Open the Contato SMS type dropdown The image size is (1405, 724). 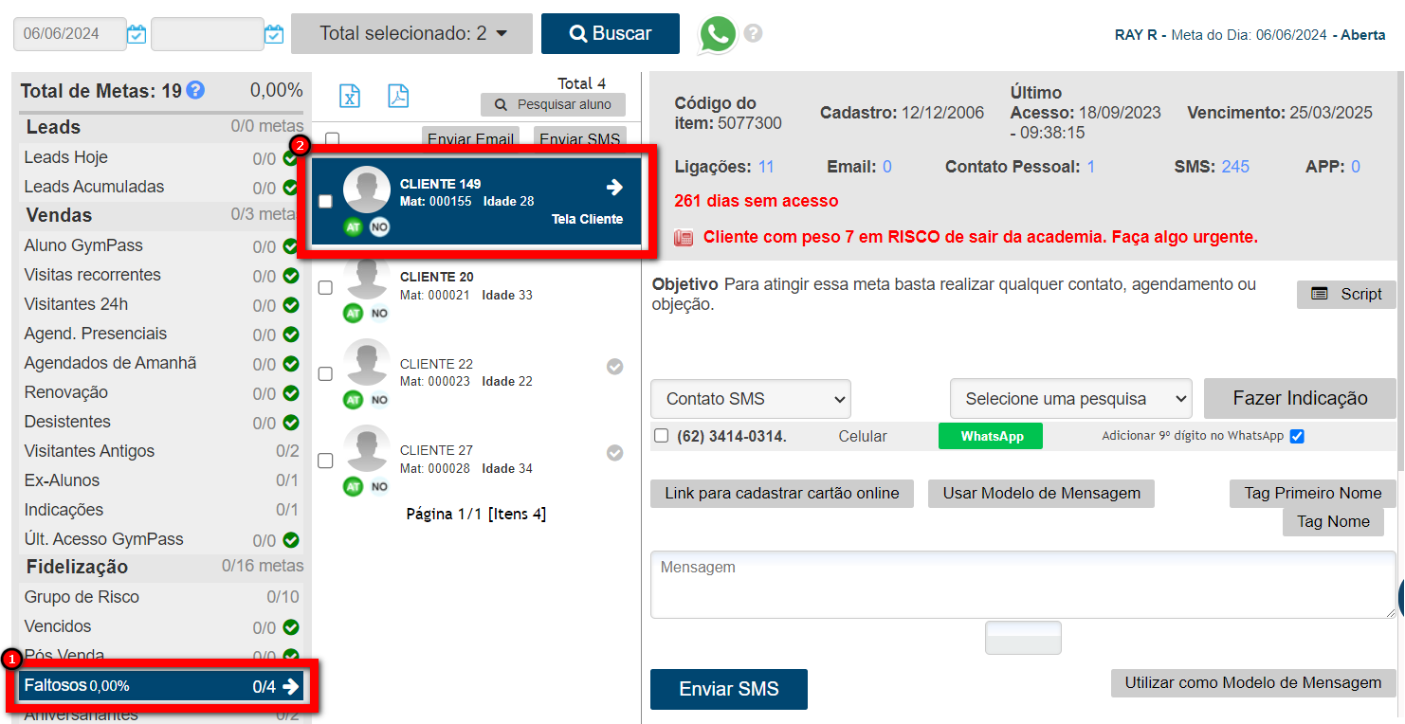[x=750, y=399]
